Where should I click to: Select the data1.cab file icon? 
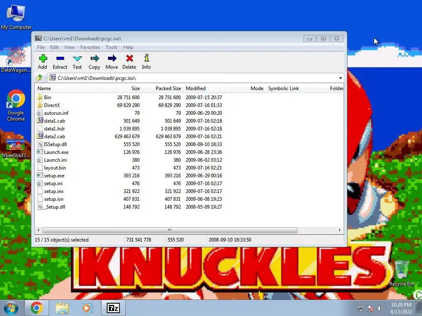pos(40,121)
